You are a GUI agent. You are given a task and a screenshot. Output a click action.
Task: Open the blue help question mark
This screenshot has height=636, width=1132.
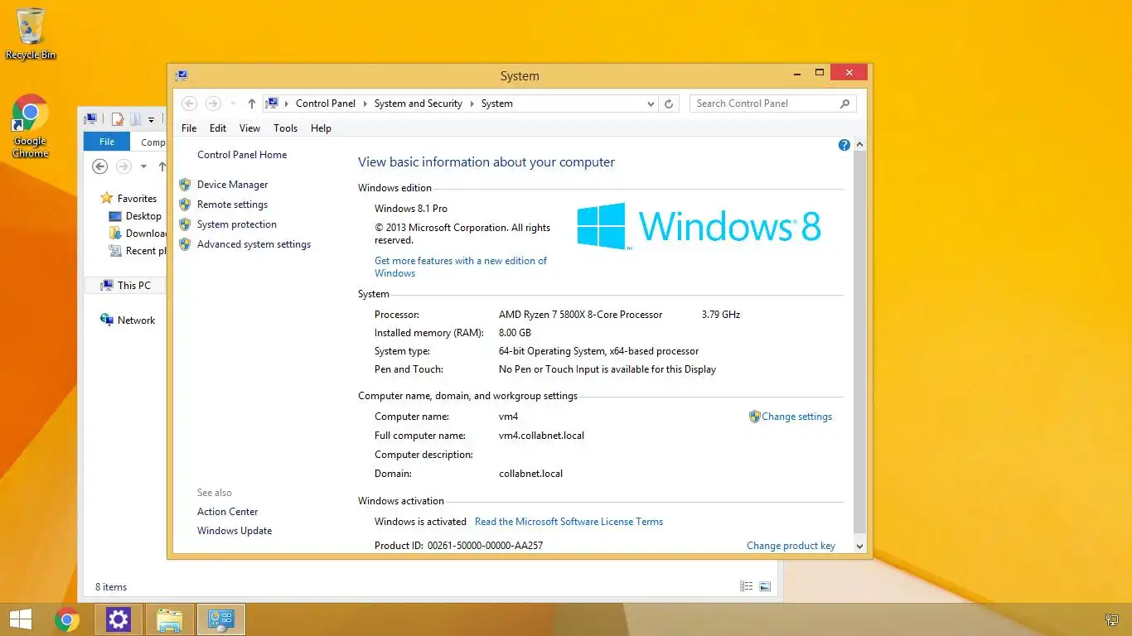(844, 145)
